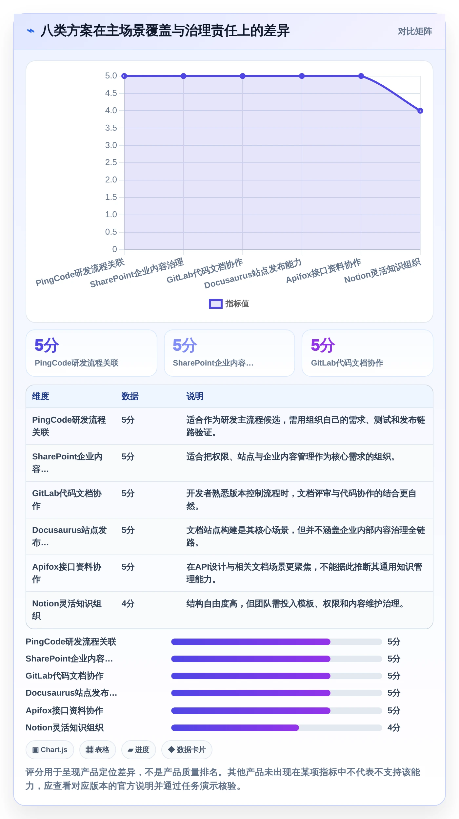The width and height of the screenshot is (459, 819).
Task: Click the Docusaurus站点发布… progress bar
Action: click(x=276, y=693)
